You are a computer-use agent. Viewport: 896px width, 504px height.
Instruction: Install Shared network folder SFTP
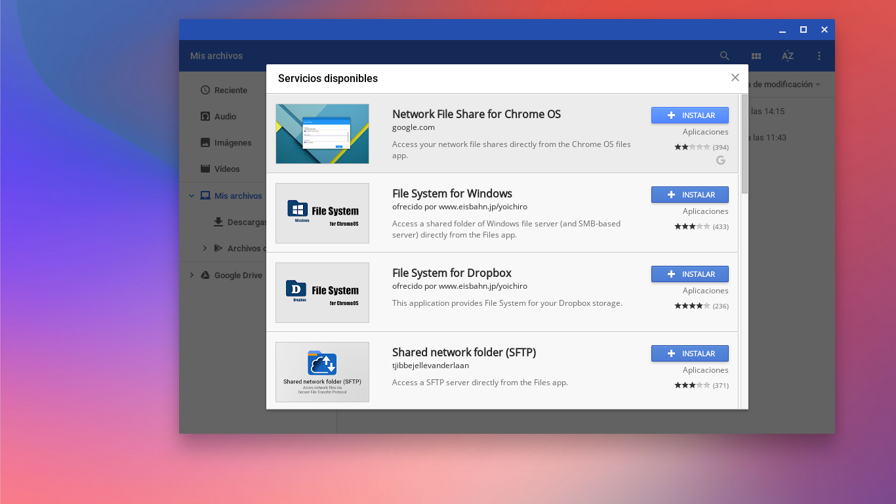point(689,353)
